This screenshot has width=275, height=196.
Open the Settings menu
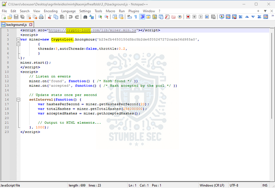tap(85, 11)
